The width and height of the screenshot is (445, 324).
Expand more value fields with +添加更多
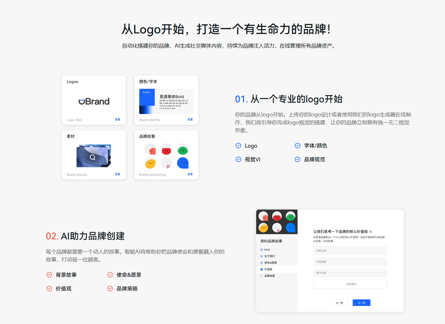point(350,284)
